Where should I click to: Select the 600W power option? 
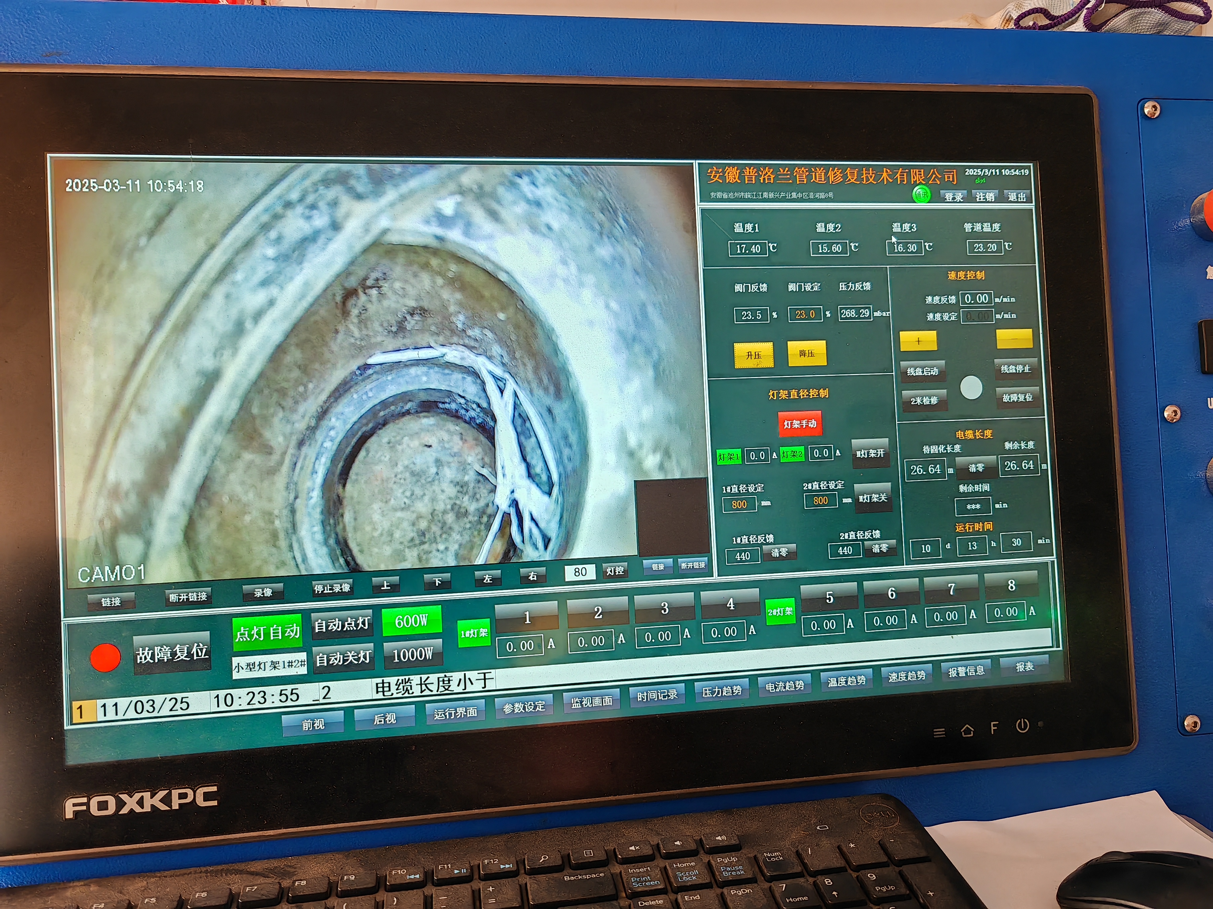pos(411,621)
